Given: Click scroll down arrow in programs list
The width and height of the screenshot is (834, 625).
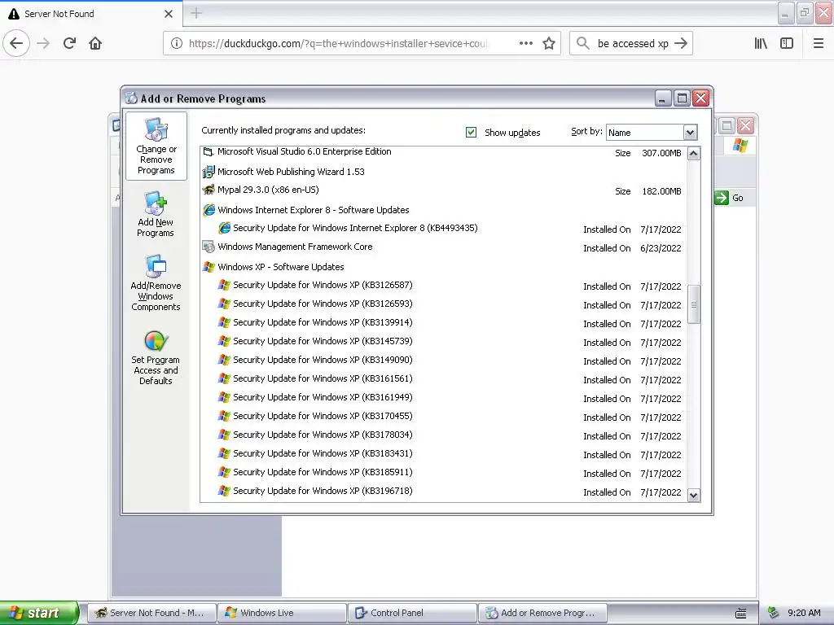Looking at the screenshot, I should pyautogui.click(x=693, y=495).
